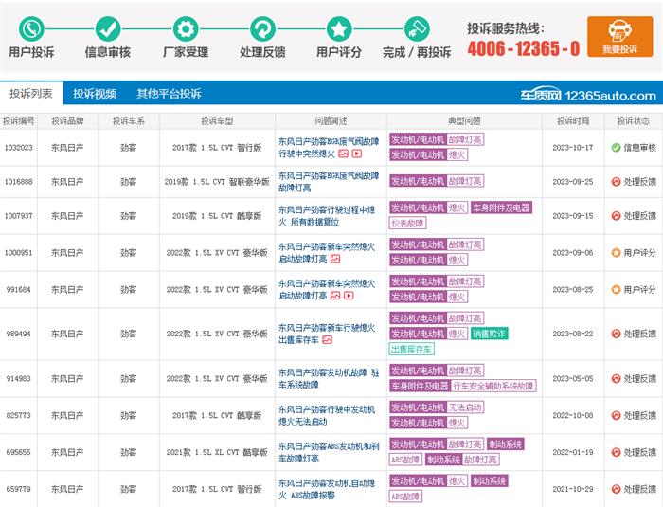Click red 处理反馈 status icon for 1007937

(x=616, y=216)
